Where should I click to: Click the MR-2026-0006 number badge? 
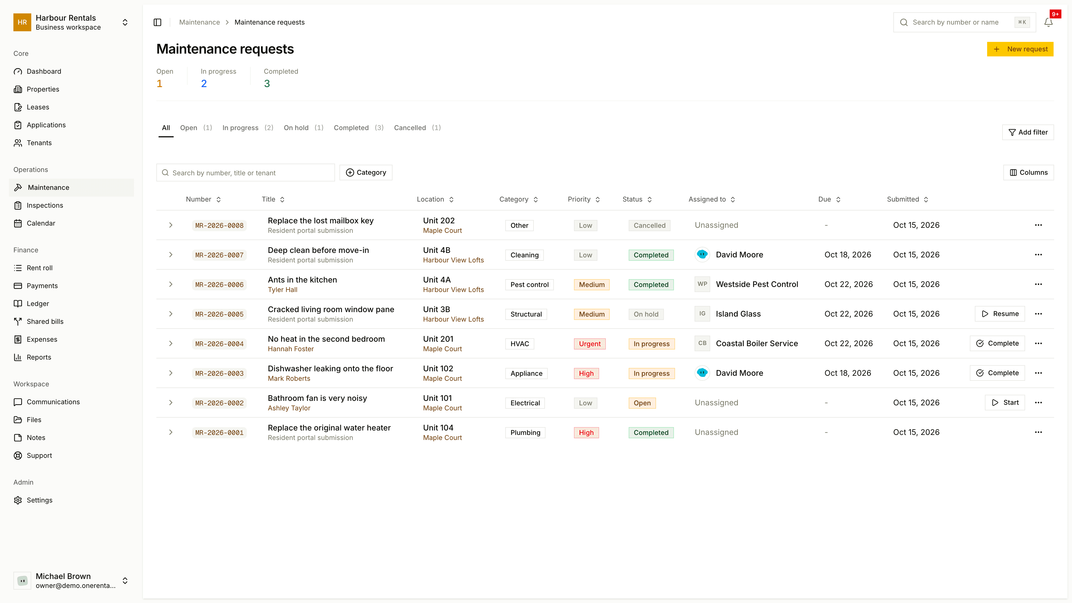point(219,285)
